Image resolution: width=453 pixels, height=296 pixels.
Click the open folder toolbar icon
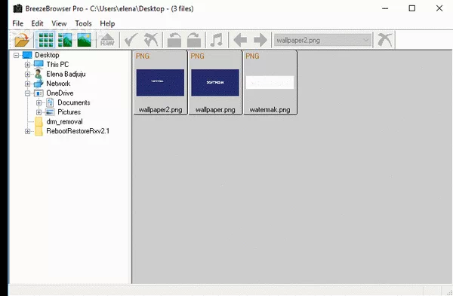tap(22, 40)
